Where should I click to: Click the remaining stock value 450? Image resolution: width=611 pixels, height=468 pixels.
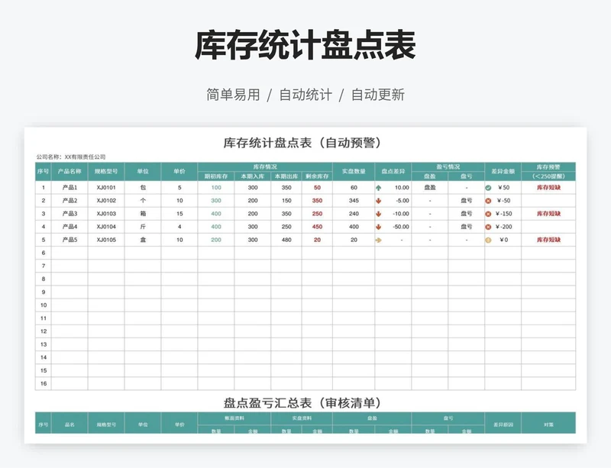(x=317, y=227)
